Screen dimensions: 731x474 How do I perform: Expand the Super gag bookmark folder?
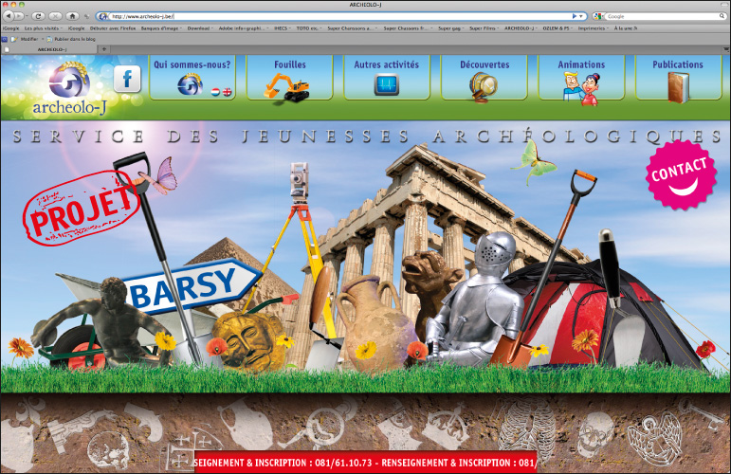(x=451, y=28)
